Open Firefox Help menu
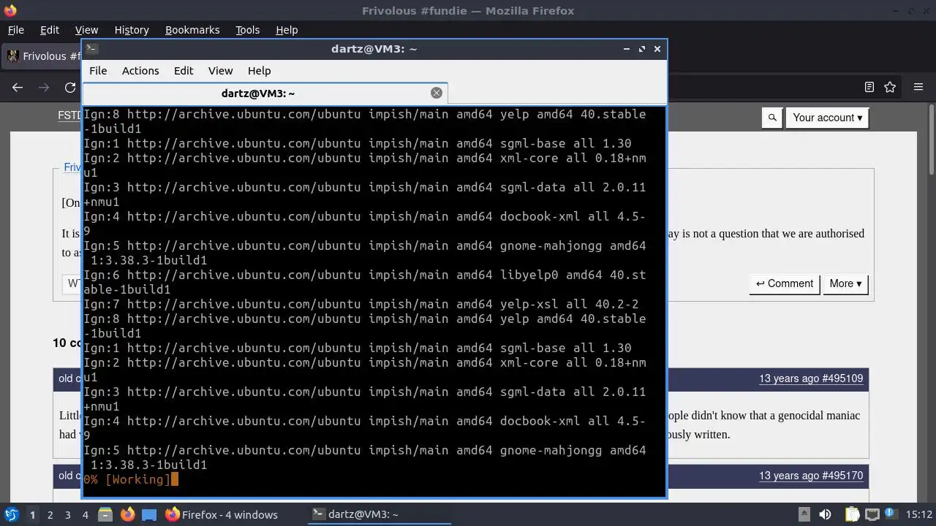Viewport: 936px width, 526px height. click(x=287, y=30)
